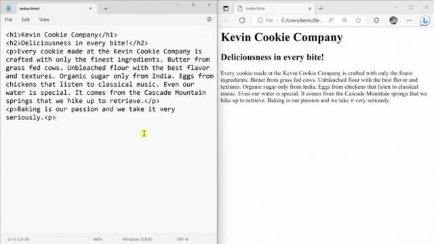The width and height of the screenshot is (434, 244).
Task: Click the 'Baking is our passion' line in Notepad
Action: click(90, 113)
